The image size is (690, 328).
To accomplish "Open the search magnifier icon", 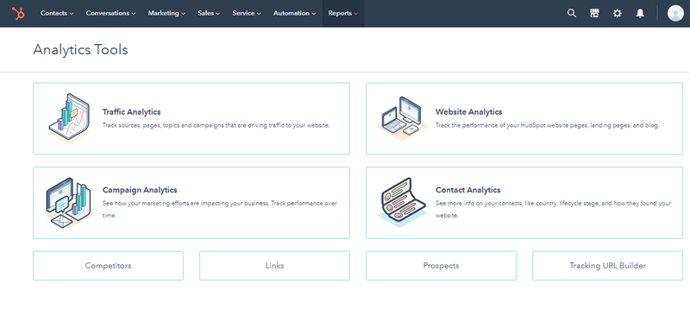I will (x=572, y=13).
